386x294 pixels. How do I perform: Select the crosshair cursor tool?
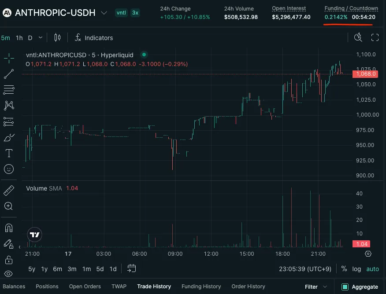coord(9,58)
